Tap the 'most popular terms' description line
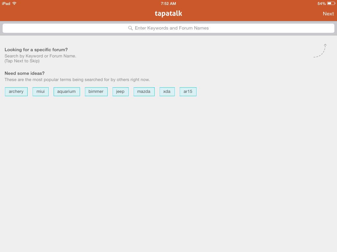 pyautogui.click(x=77, y=80)
